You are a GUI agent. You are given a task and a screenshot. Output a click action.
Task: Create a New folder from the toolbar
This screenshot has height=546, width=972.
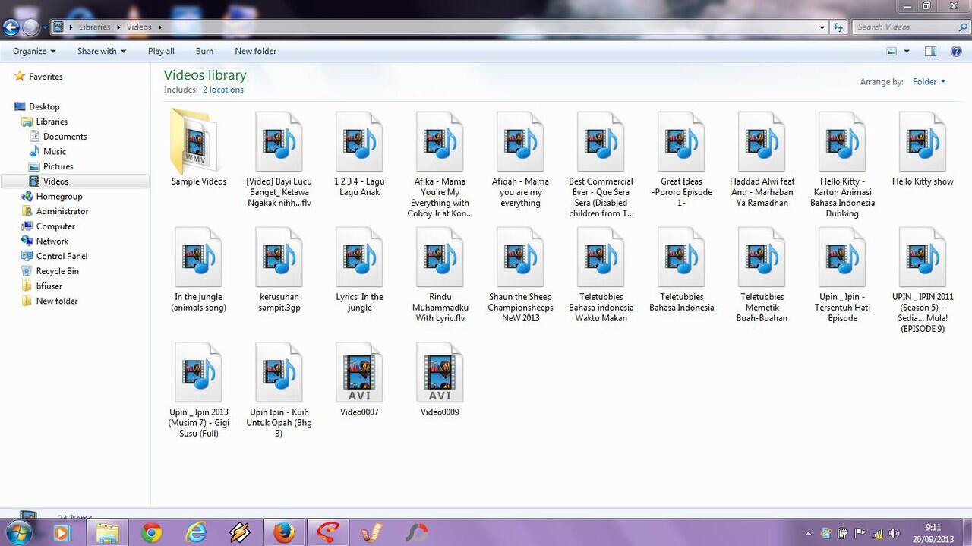pyautogui.click(x=256, y=51)
